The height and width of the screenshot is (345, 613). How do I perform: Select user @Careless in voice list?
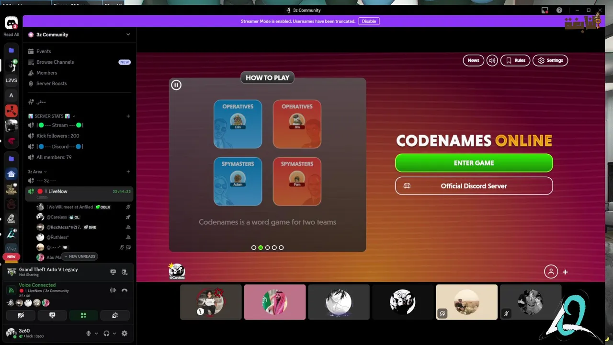pos(84,217)
